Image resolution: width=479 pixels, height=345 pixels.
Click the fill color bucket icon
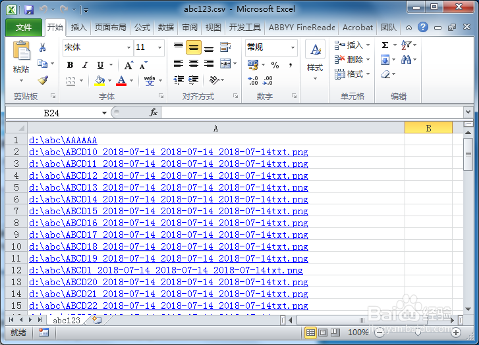[99, 81]
